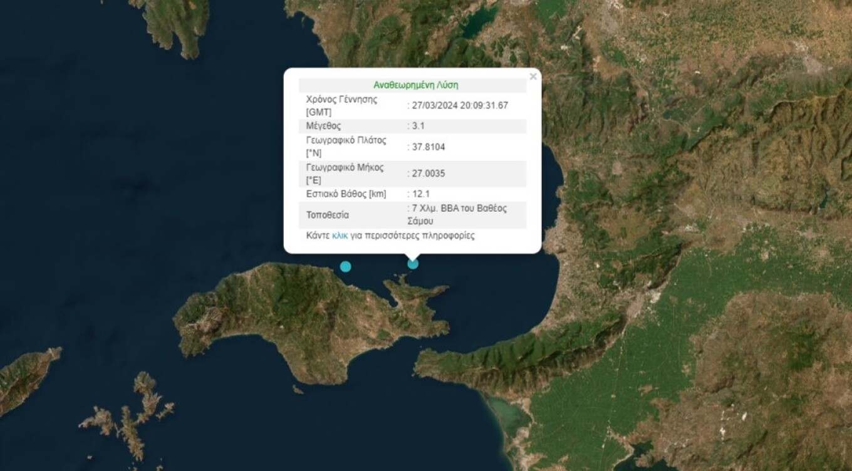The image size is (852, 471).
Task: Click the 'Εστιακό Βάθος [km]' label
Action: click(346, 194)
